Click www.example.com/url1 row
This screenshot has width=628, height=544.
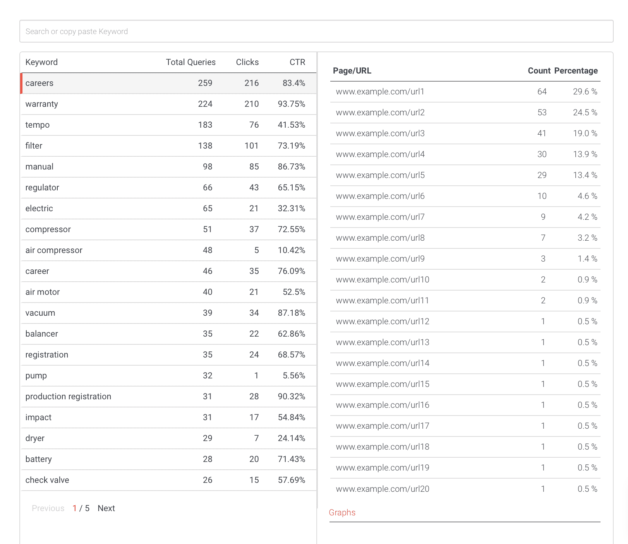point(465,92)
